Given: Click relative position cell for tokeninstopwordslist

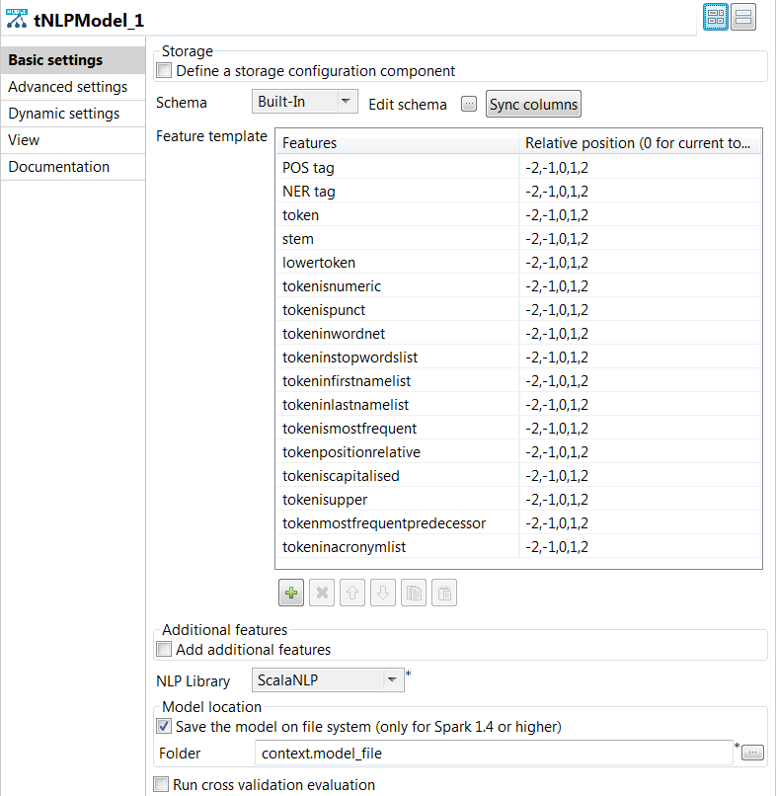Looking at the screenshot, I should (x=640, y=358).
